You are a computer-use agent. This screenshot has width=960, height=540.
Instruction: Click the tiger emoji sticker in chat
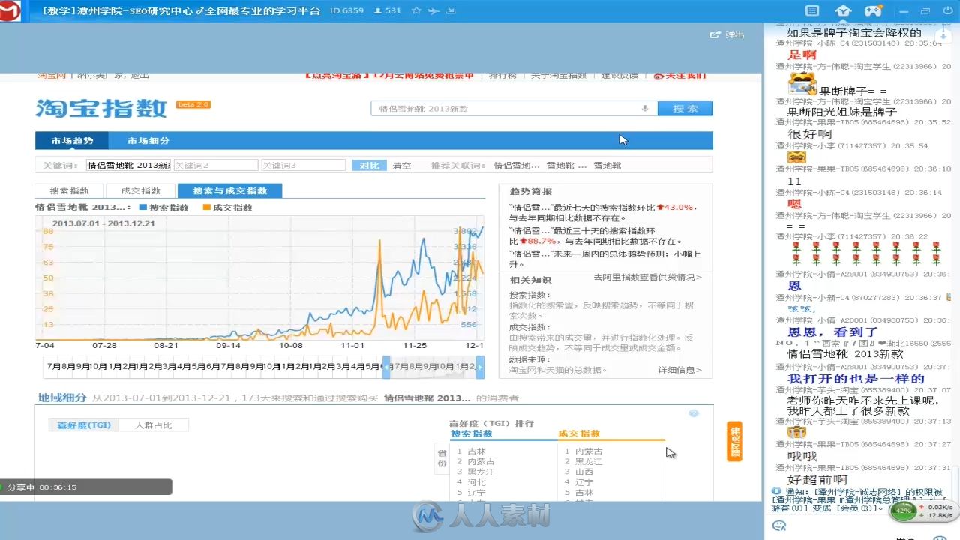point(802,83)
